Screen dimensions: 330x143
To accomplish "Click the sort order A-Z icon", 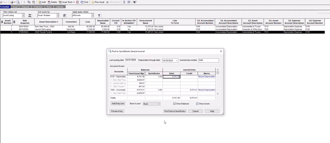I will click(64, 15).
